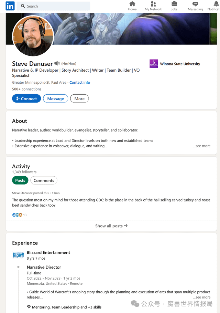Click the LinkedIn logo icon
Screen dimensions: 220x313
tap(10, 6)
